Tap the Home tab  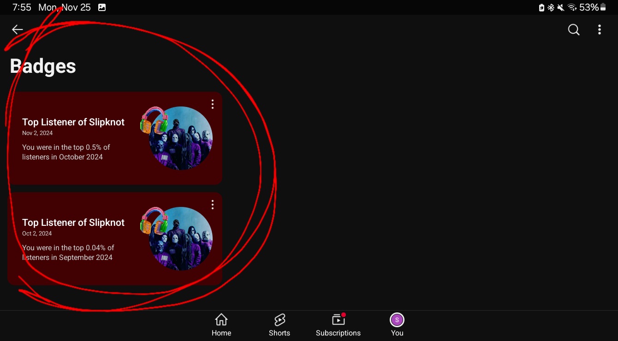coord(221,325)
